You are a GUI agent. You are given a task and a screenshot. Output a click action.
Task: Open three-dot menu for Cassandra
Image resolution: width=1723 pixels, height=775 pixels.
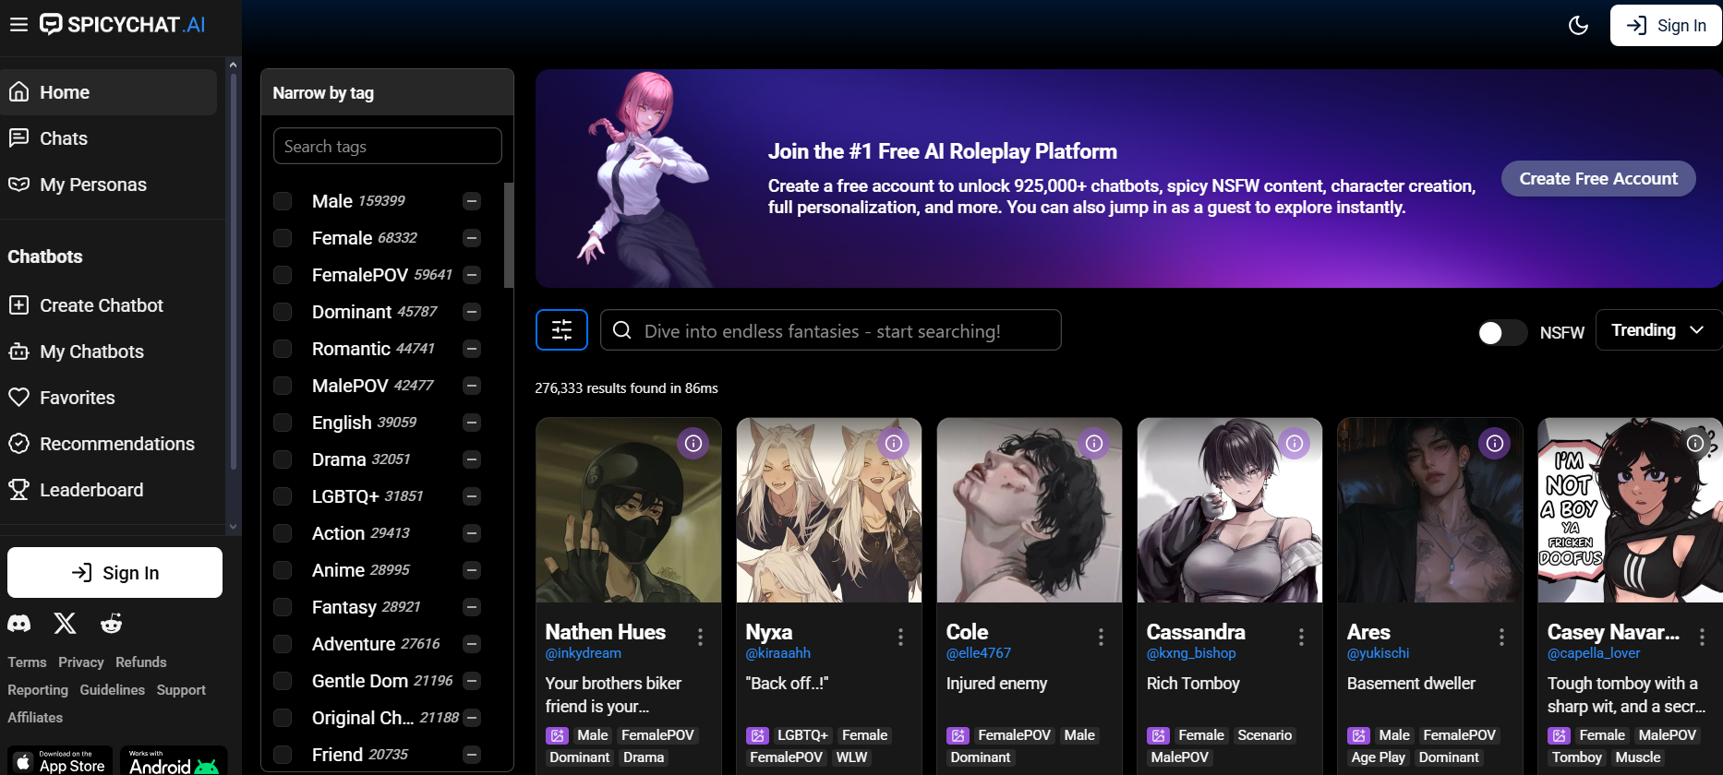pyautogui.click(x=1302, y=637)
